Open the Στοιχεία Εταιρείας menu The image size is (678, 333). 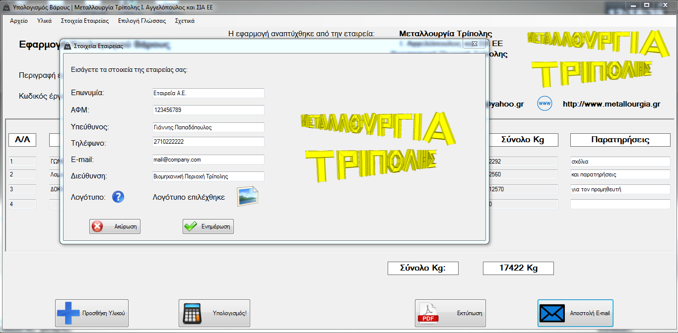pyautogui.click(x=85, y=21)
